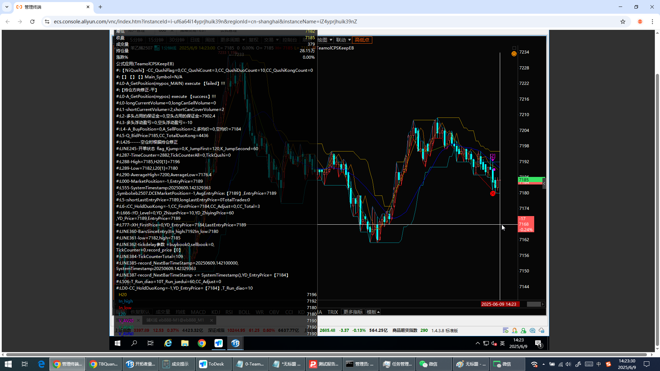Select the OBV indicator tab
Image resolution: width=660 pixels, height=371 pixels.
(x=274, y=312)
